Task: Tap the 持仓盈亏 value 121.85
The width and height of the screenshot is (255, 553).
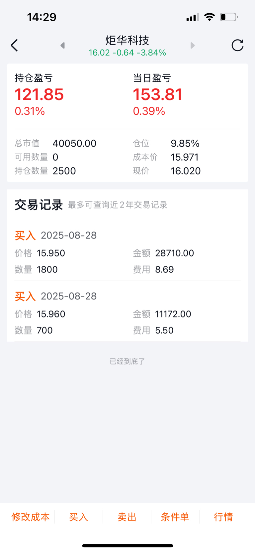Action: point(39,94)
